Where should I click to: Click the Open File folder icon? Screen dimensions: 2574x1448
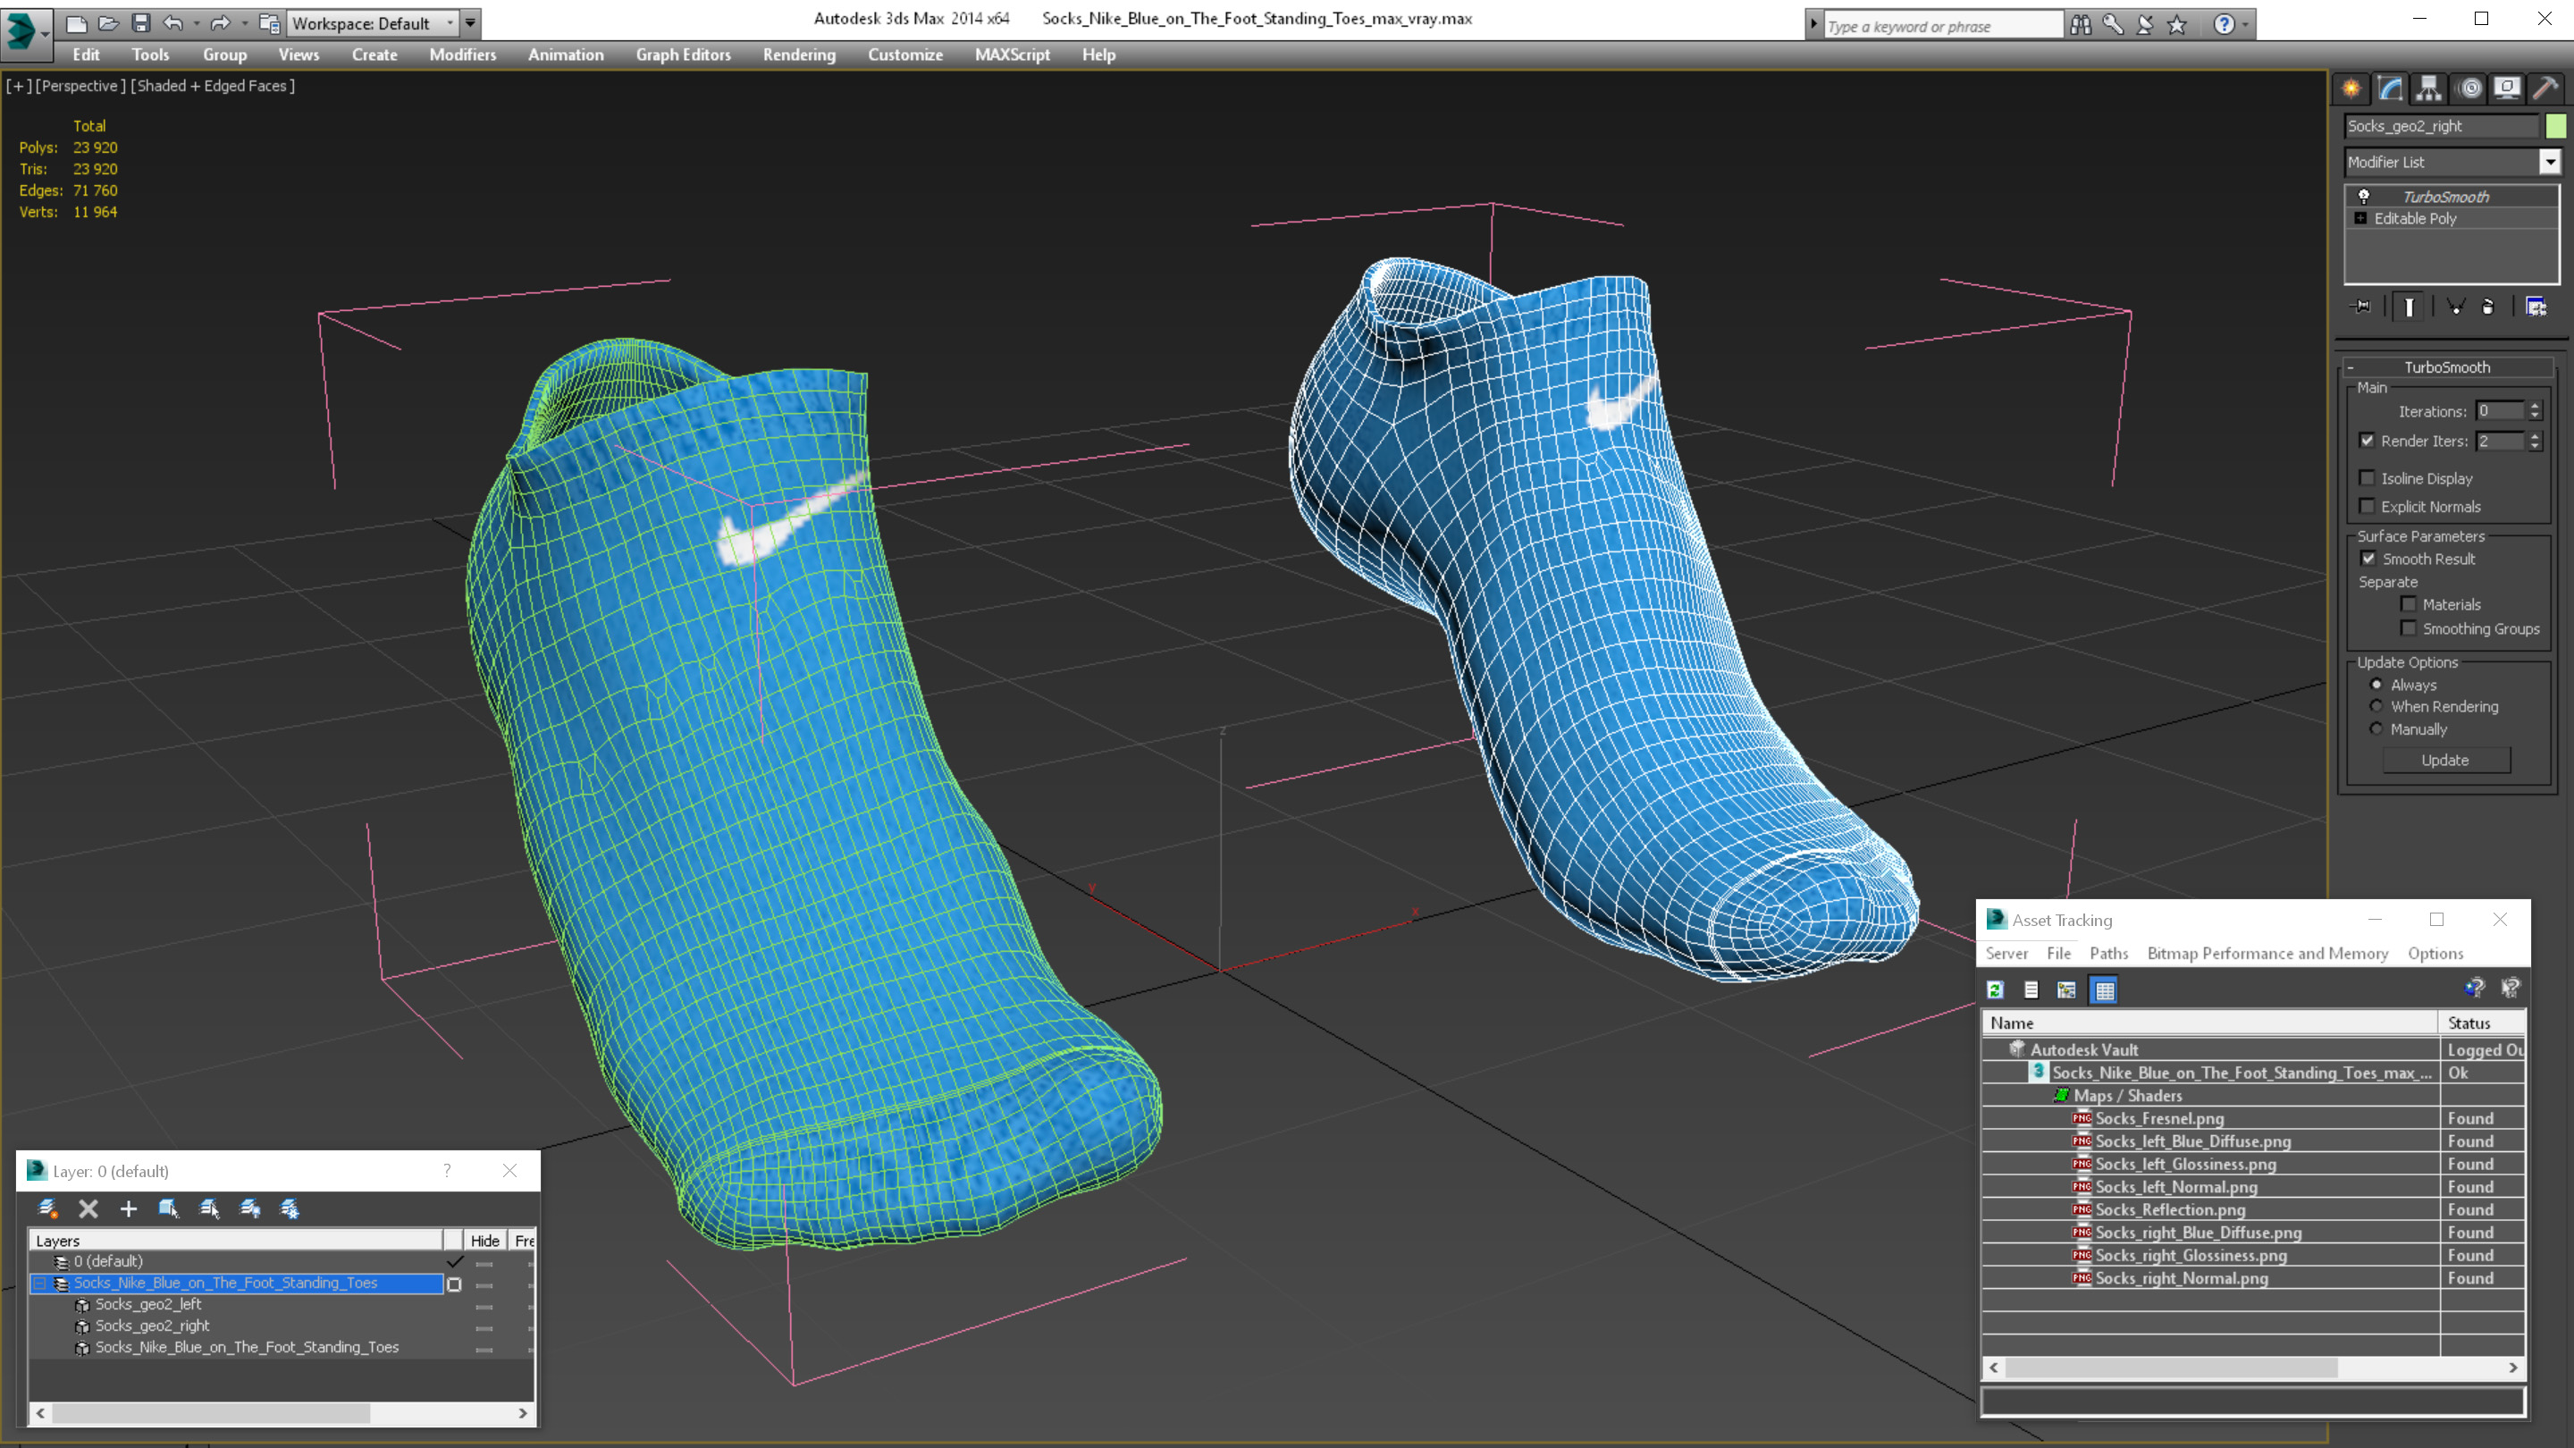click(108, 23)
